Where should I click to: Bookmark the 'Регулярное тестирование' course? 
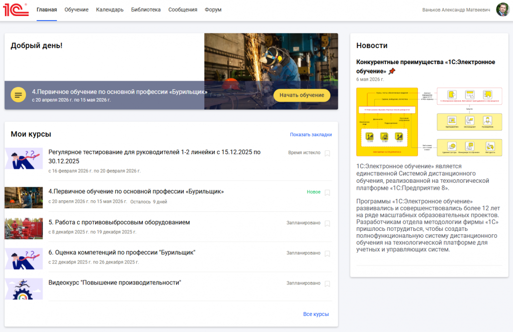(327, 153)
